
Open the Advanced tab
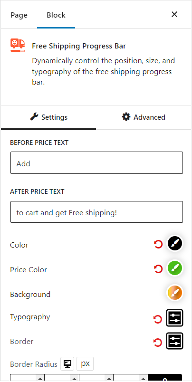tap(144, 117)
